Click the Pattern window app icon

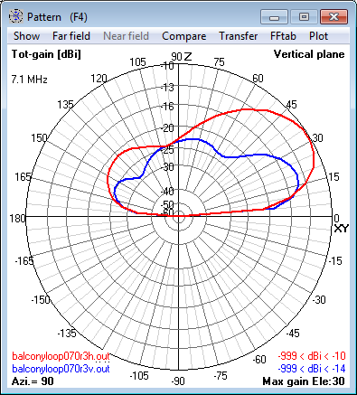pyautogui.click(x=15, y=16)
